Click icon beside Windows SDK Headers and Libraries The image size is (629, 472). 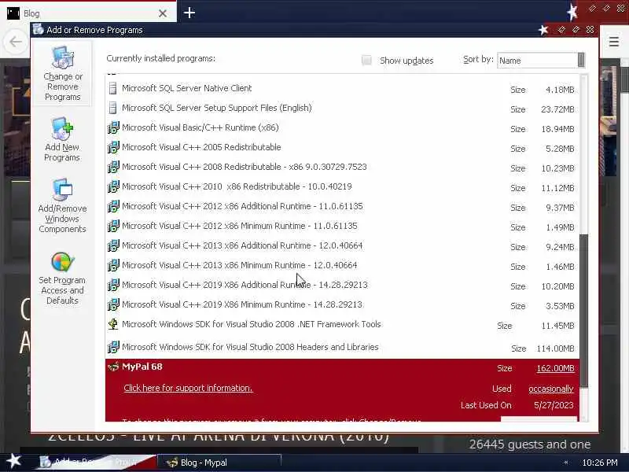(x=113, y=347)
